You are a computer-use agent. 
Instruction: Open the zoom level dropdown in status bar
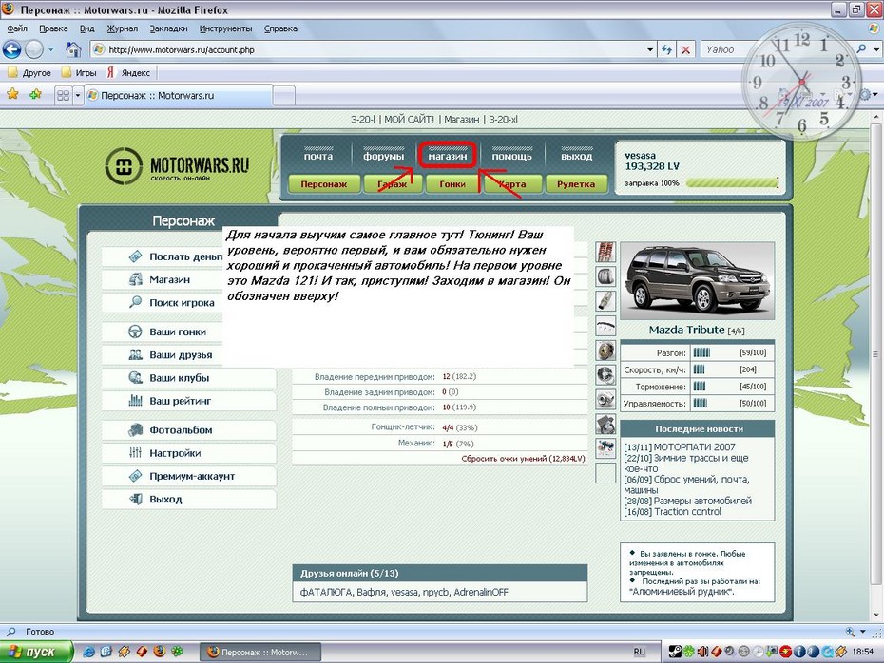(x=862, y=632)
